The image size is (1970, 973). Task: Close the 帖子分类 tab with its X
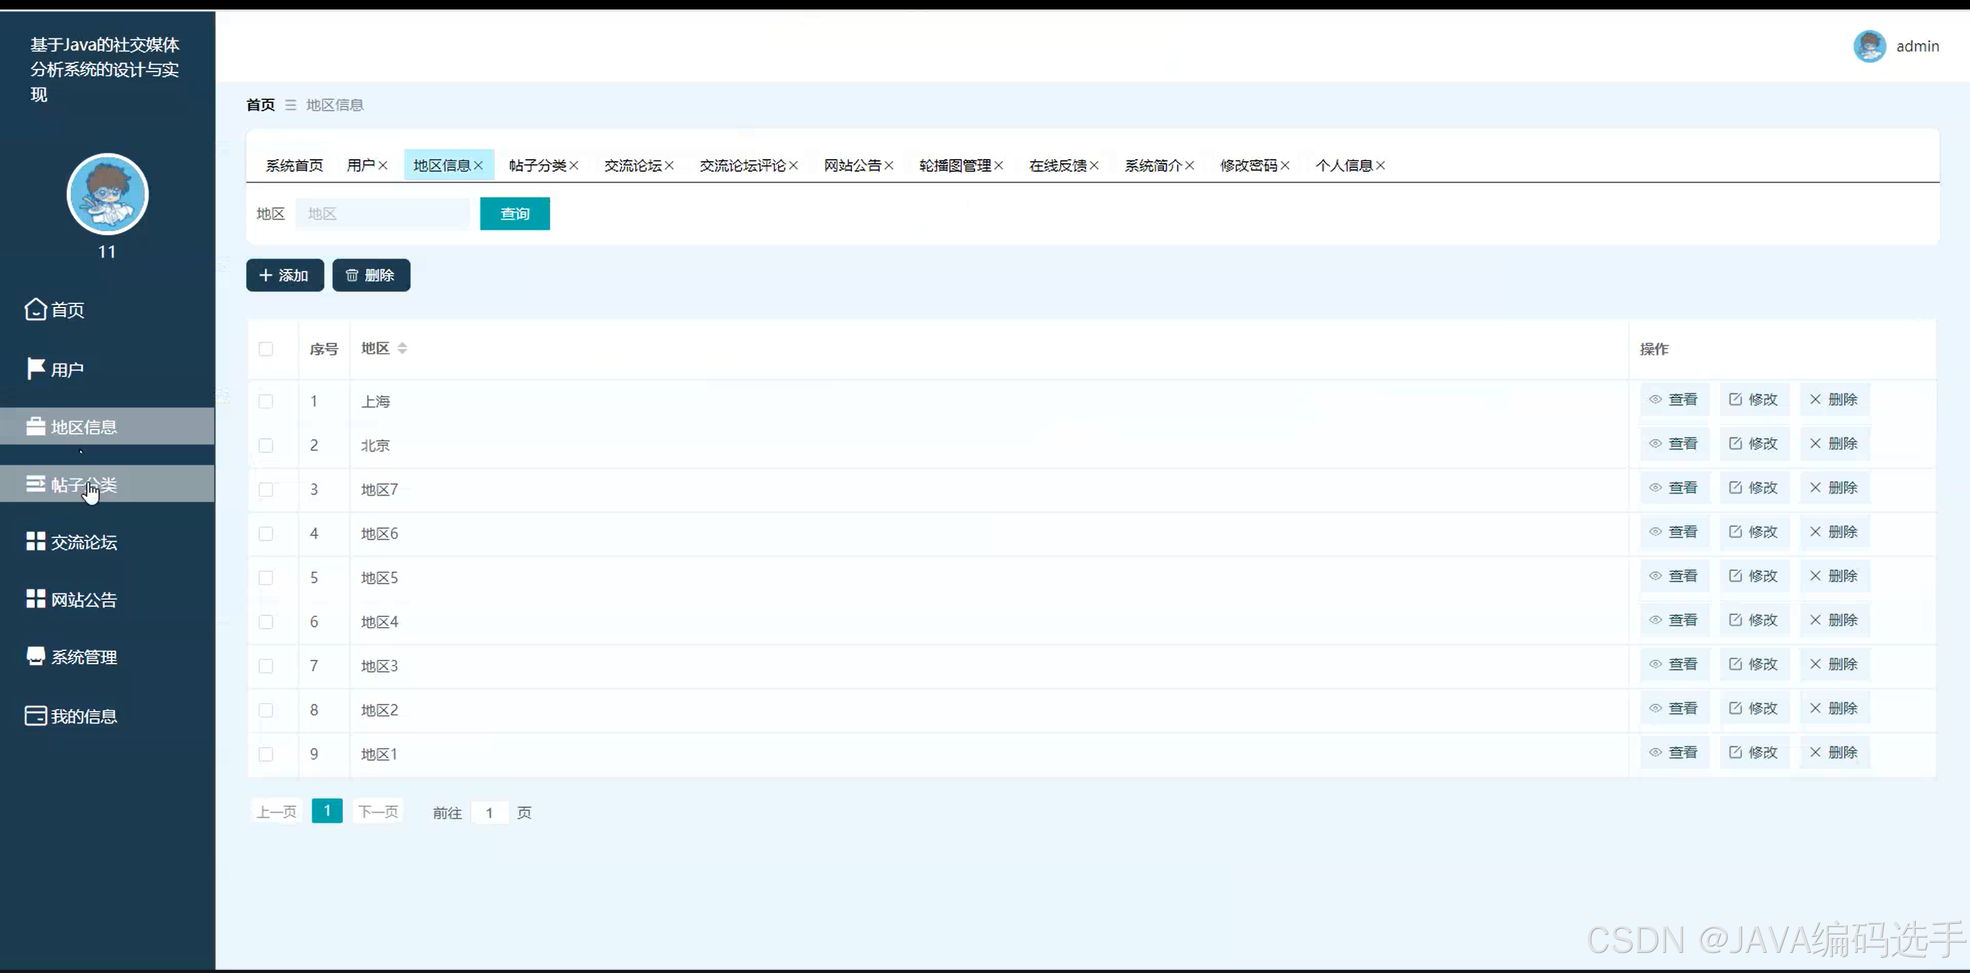[x=574, y=166]
